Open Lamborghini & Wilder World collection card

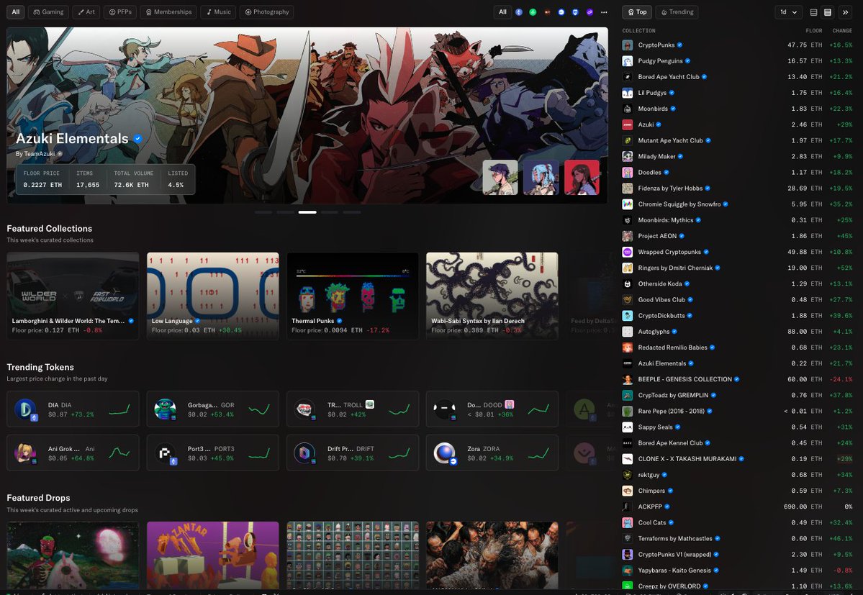pos(73,296)
